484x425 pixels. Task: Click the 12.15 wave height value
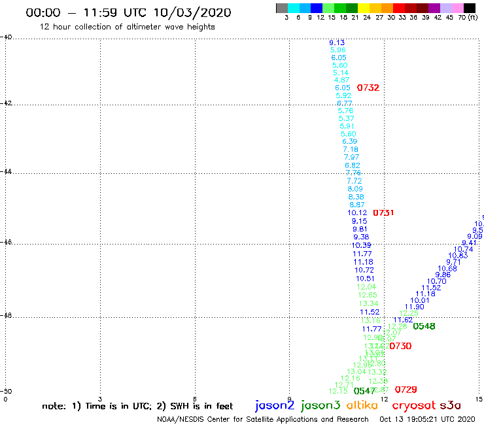point(338,391)
